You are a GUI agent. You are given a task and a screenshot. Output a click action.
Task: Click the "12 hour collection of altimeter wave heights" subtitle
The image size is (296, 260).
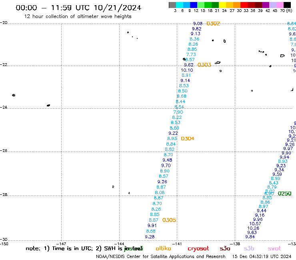[78, 16]
